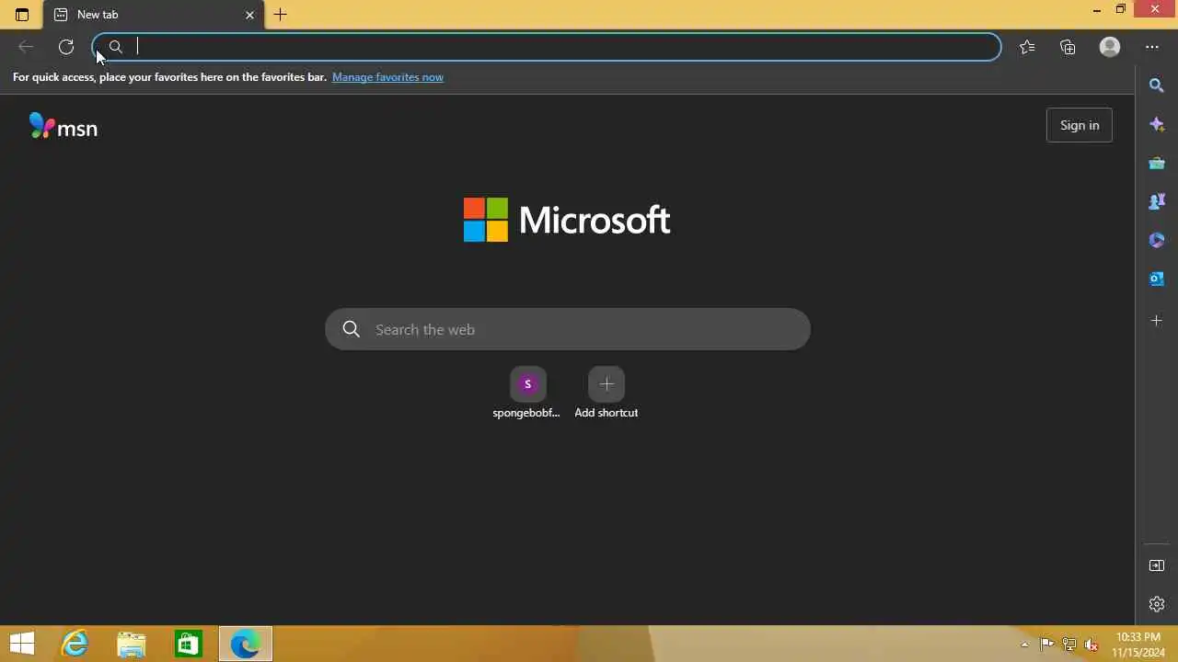Open Settings and more ellipsis menu
This screenshot has height=662, width=1178.
coord(1152,47)
